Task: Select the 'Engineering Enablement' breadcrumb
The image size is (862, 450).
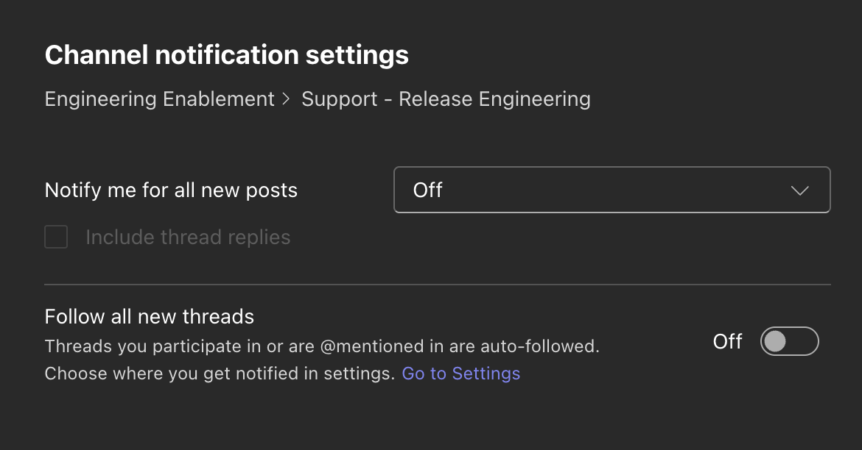Action: coord(159,99)
